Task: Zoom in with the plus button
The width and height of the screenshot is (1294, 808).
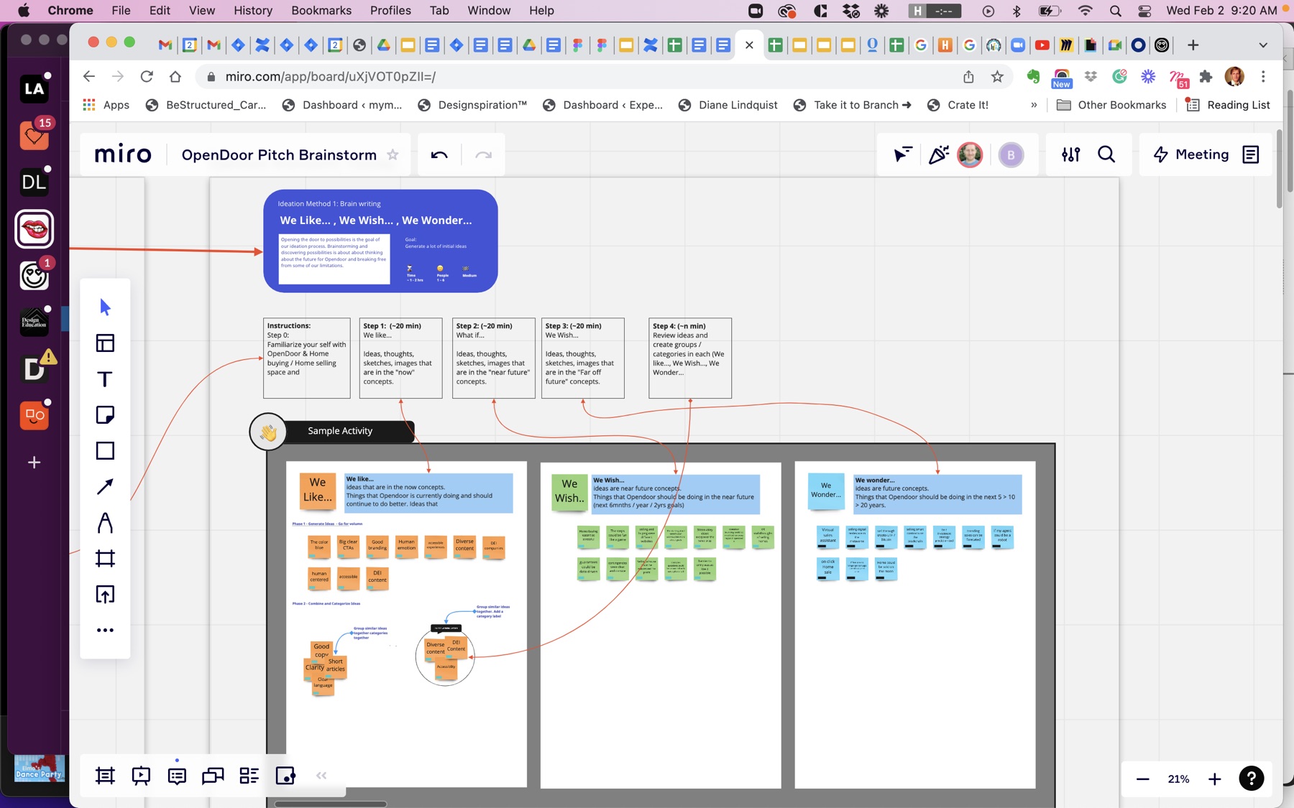Action: 1215,779
